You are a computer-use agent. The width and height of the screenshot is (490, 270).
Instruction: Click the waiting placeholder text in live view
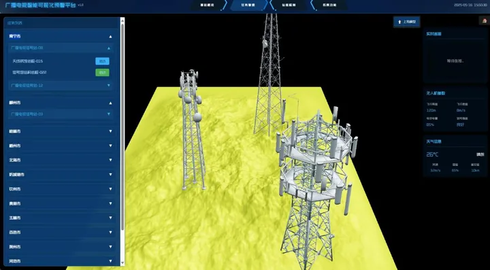[455, 61]
